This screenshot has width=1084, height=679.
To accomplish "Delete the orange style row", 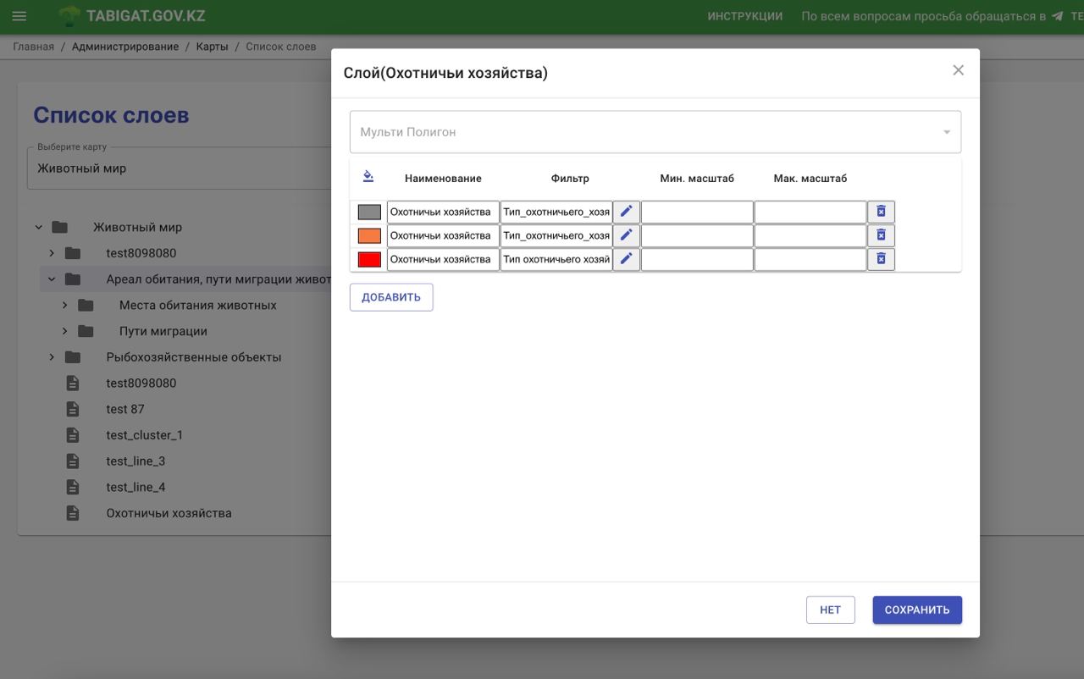I will pos(881,235).
